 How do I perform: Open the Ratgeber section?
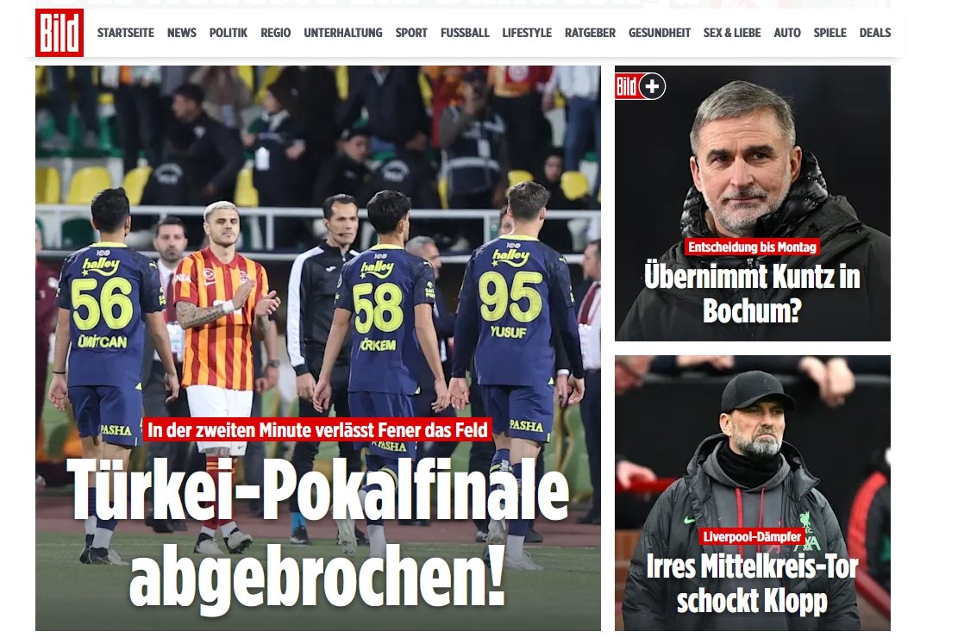click(590, 33)
